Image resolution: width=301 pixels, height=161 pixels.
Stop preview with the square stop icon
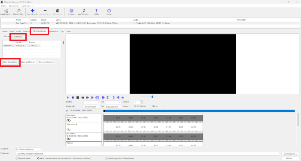click(x=78, y=98)
